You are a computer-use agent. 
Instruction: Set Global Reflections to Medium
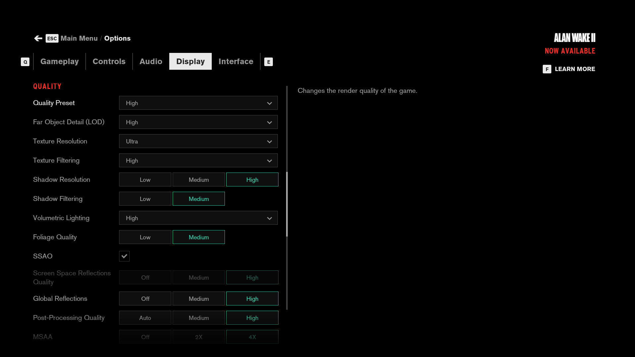click(x=199, y=298)
